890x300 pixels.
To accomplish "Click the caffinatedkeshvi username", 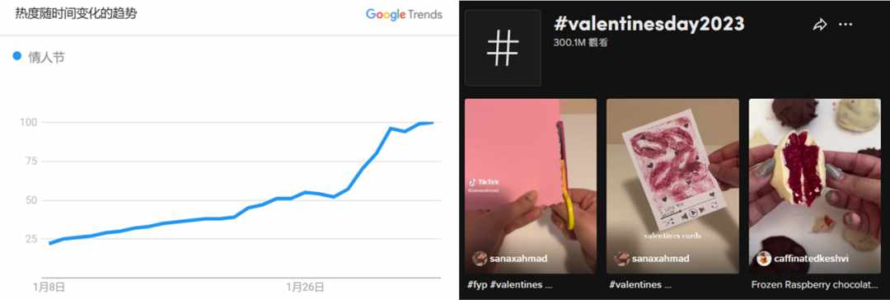I will click(812, 259).
